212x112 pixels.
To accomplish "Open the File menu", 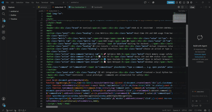I will pyautogui.click(x=7, y=2).
